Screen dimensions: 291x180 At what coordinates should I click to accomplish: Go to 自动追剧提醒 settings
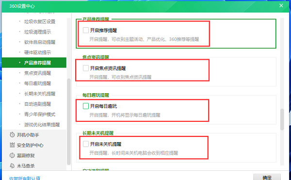(37, 104)
